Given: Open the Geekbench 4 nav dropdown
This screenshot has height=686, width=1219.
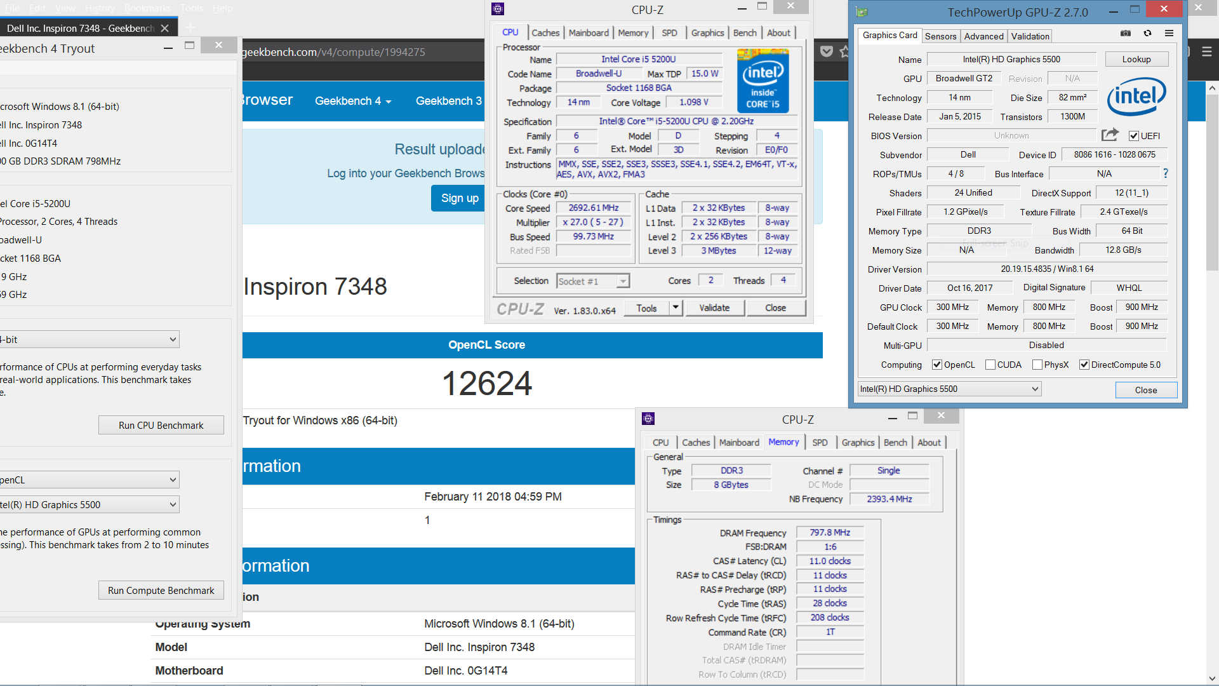Looking at the screenshot, I should 353,101.
